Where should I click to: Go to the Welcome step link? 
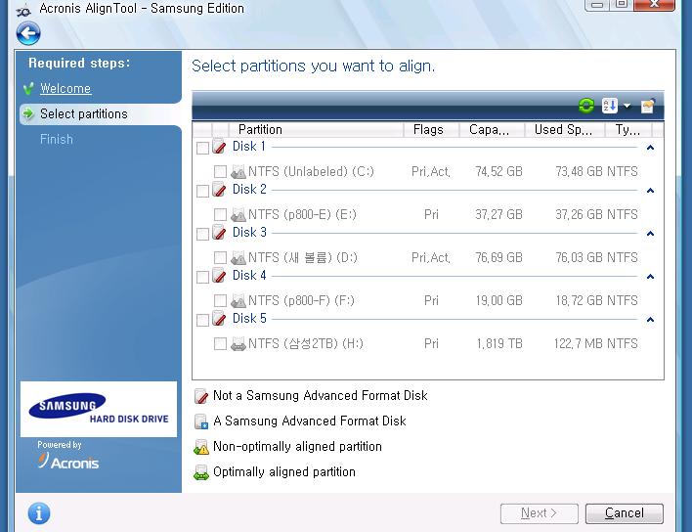click(65, 88)
